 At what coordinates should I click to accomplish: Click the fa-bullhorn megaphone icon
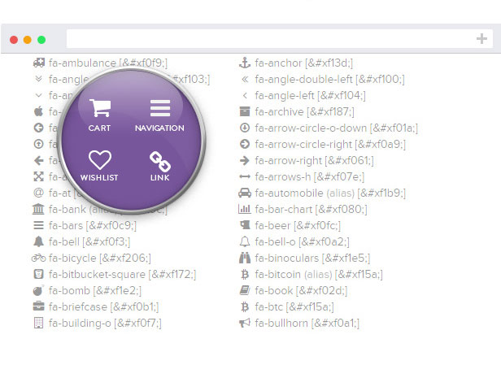[x=244, y=323]
